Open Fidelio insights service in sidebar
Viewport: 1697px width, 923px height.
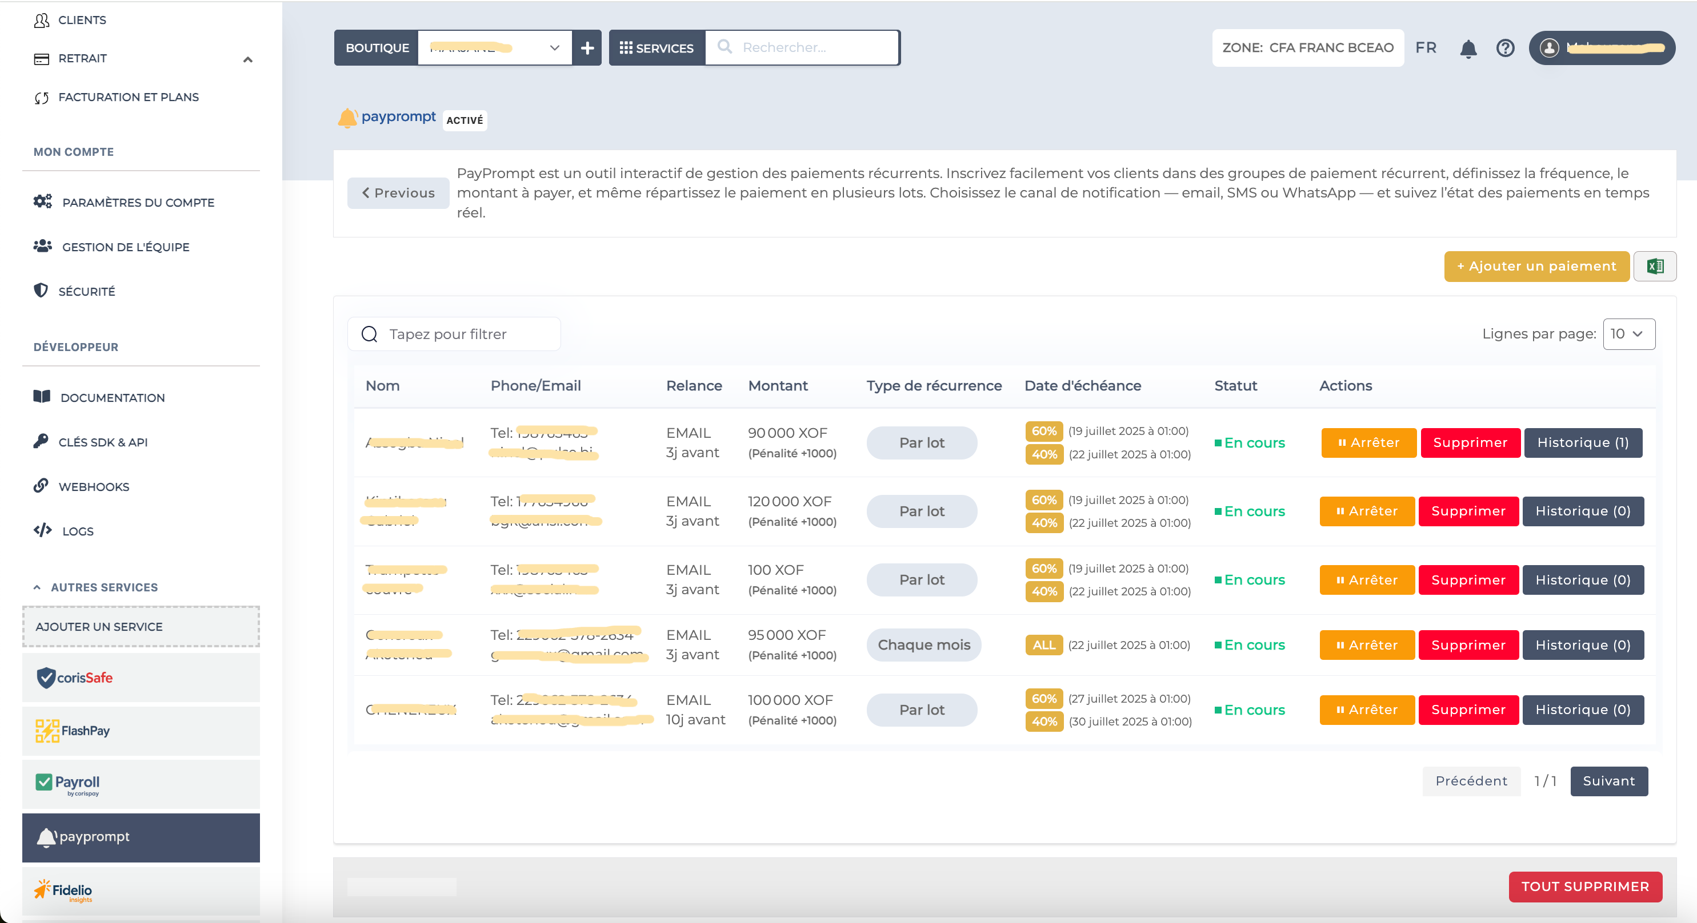click(x=141, y=890)
